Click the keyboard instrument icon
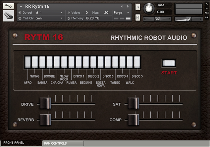Screen dimensions: 210x147 [8, 16]
